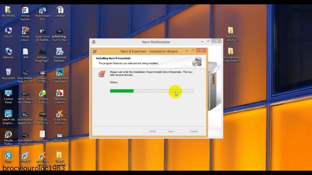Select Alan Walker Force NCS file
This screenshot has width=312, height=175.
tap(26, 139)
